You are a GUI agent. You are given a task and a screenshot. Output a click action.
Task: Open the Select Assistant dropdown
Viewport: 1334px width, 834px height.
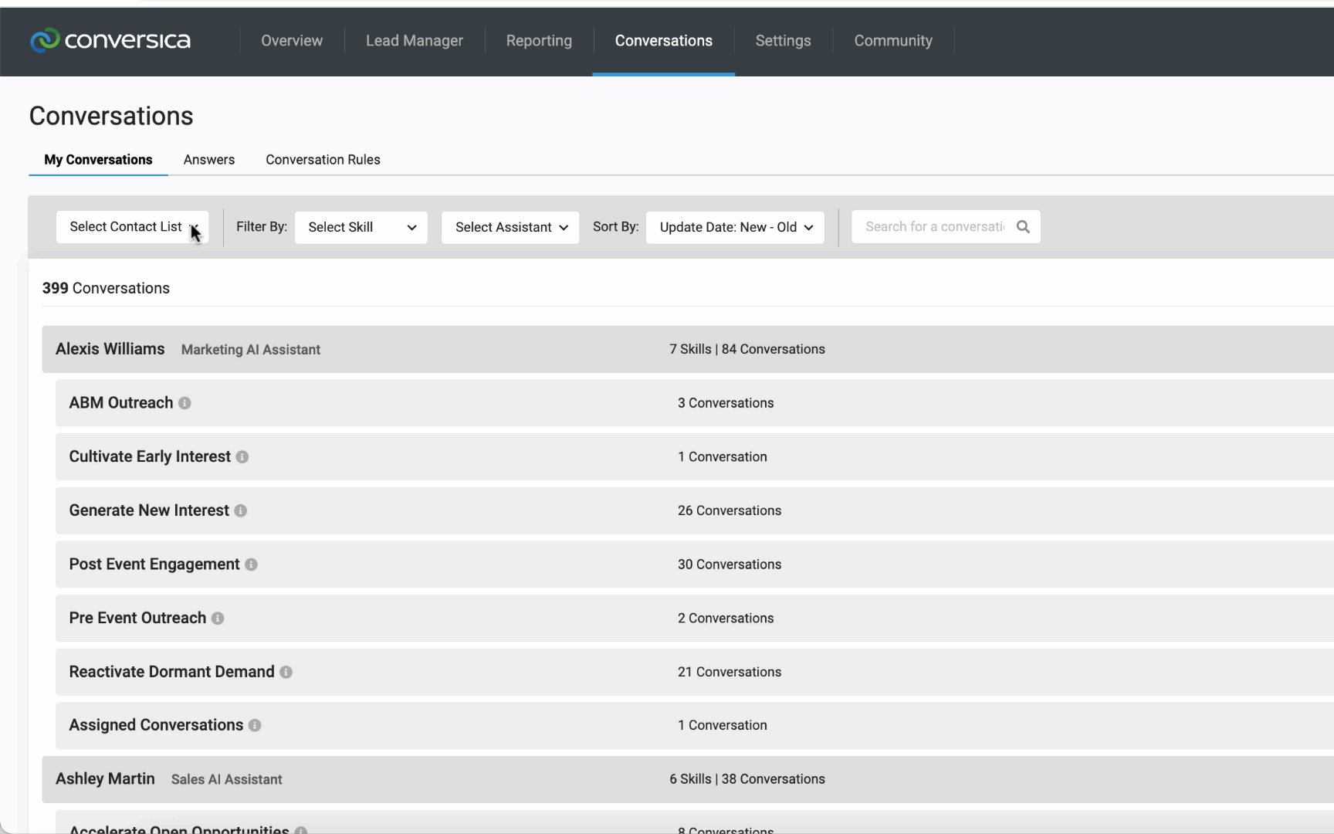coord(510,227)
